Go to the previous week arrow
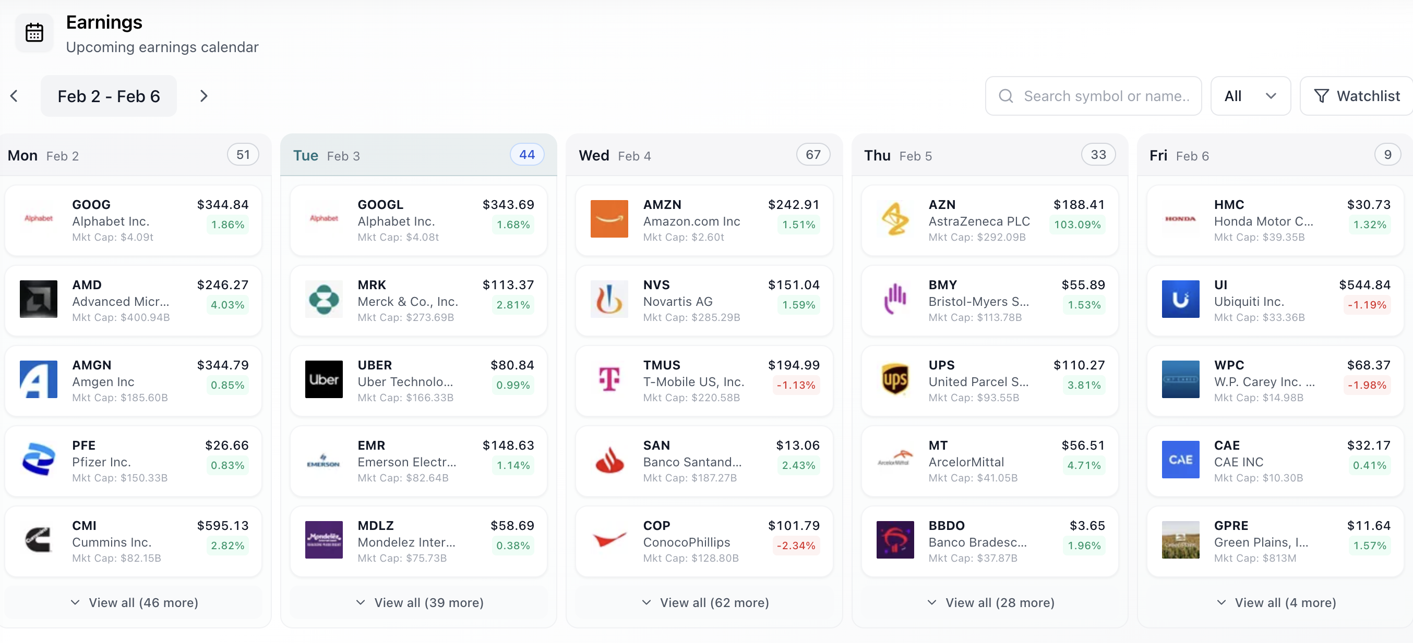1413x643 pixels. [14, 96]
